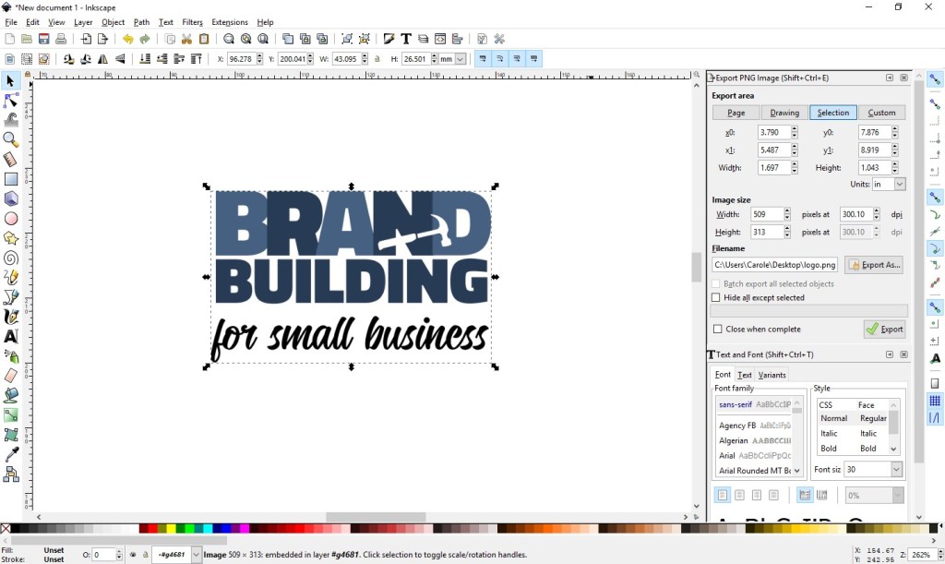This screenshot has width=945, height=564.
Task: Select the Color dropper tool
Action: pyautogui.click(x=11, y=454)
